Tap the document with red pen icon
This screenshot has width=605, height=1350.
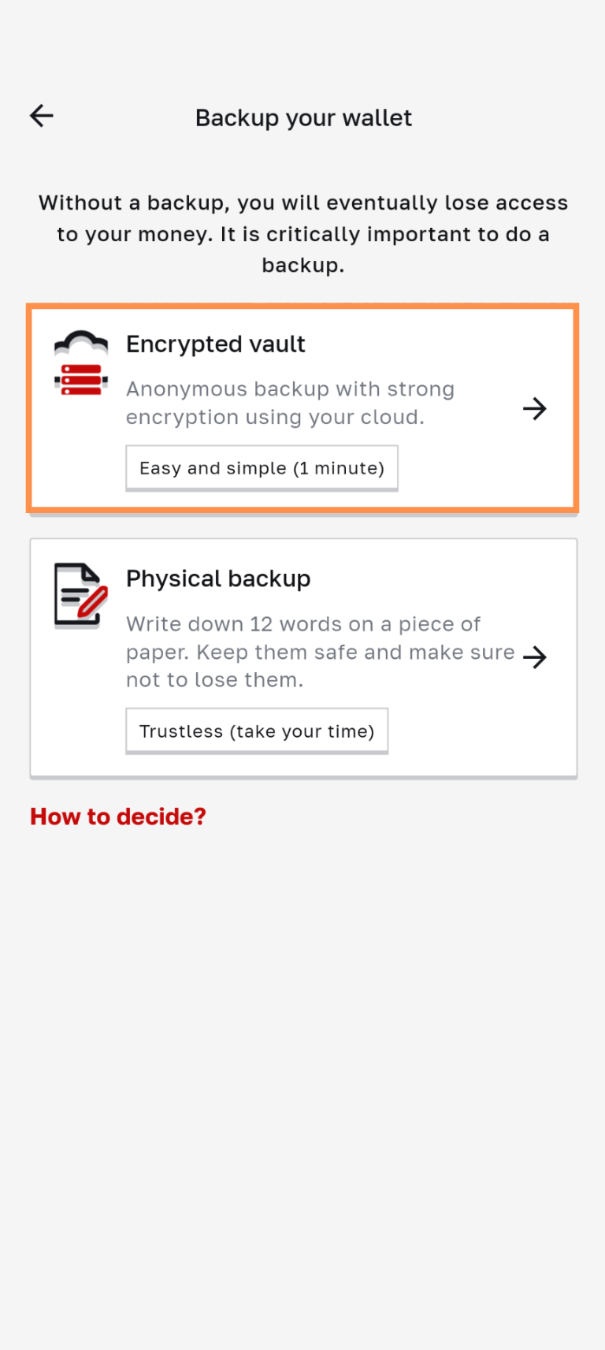pyautogui.click(x=80, y=595)
